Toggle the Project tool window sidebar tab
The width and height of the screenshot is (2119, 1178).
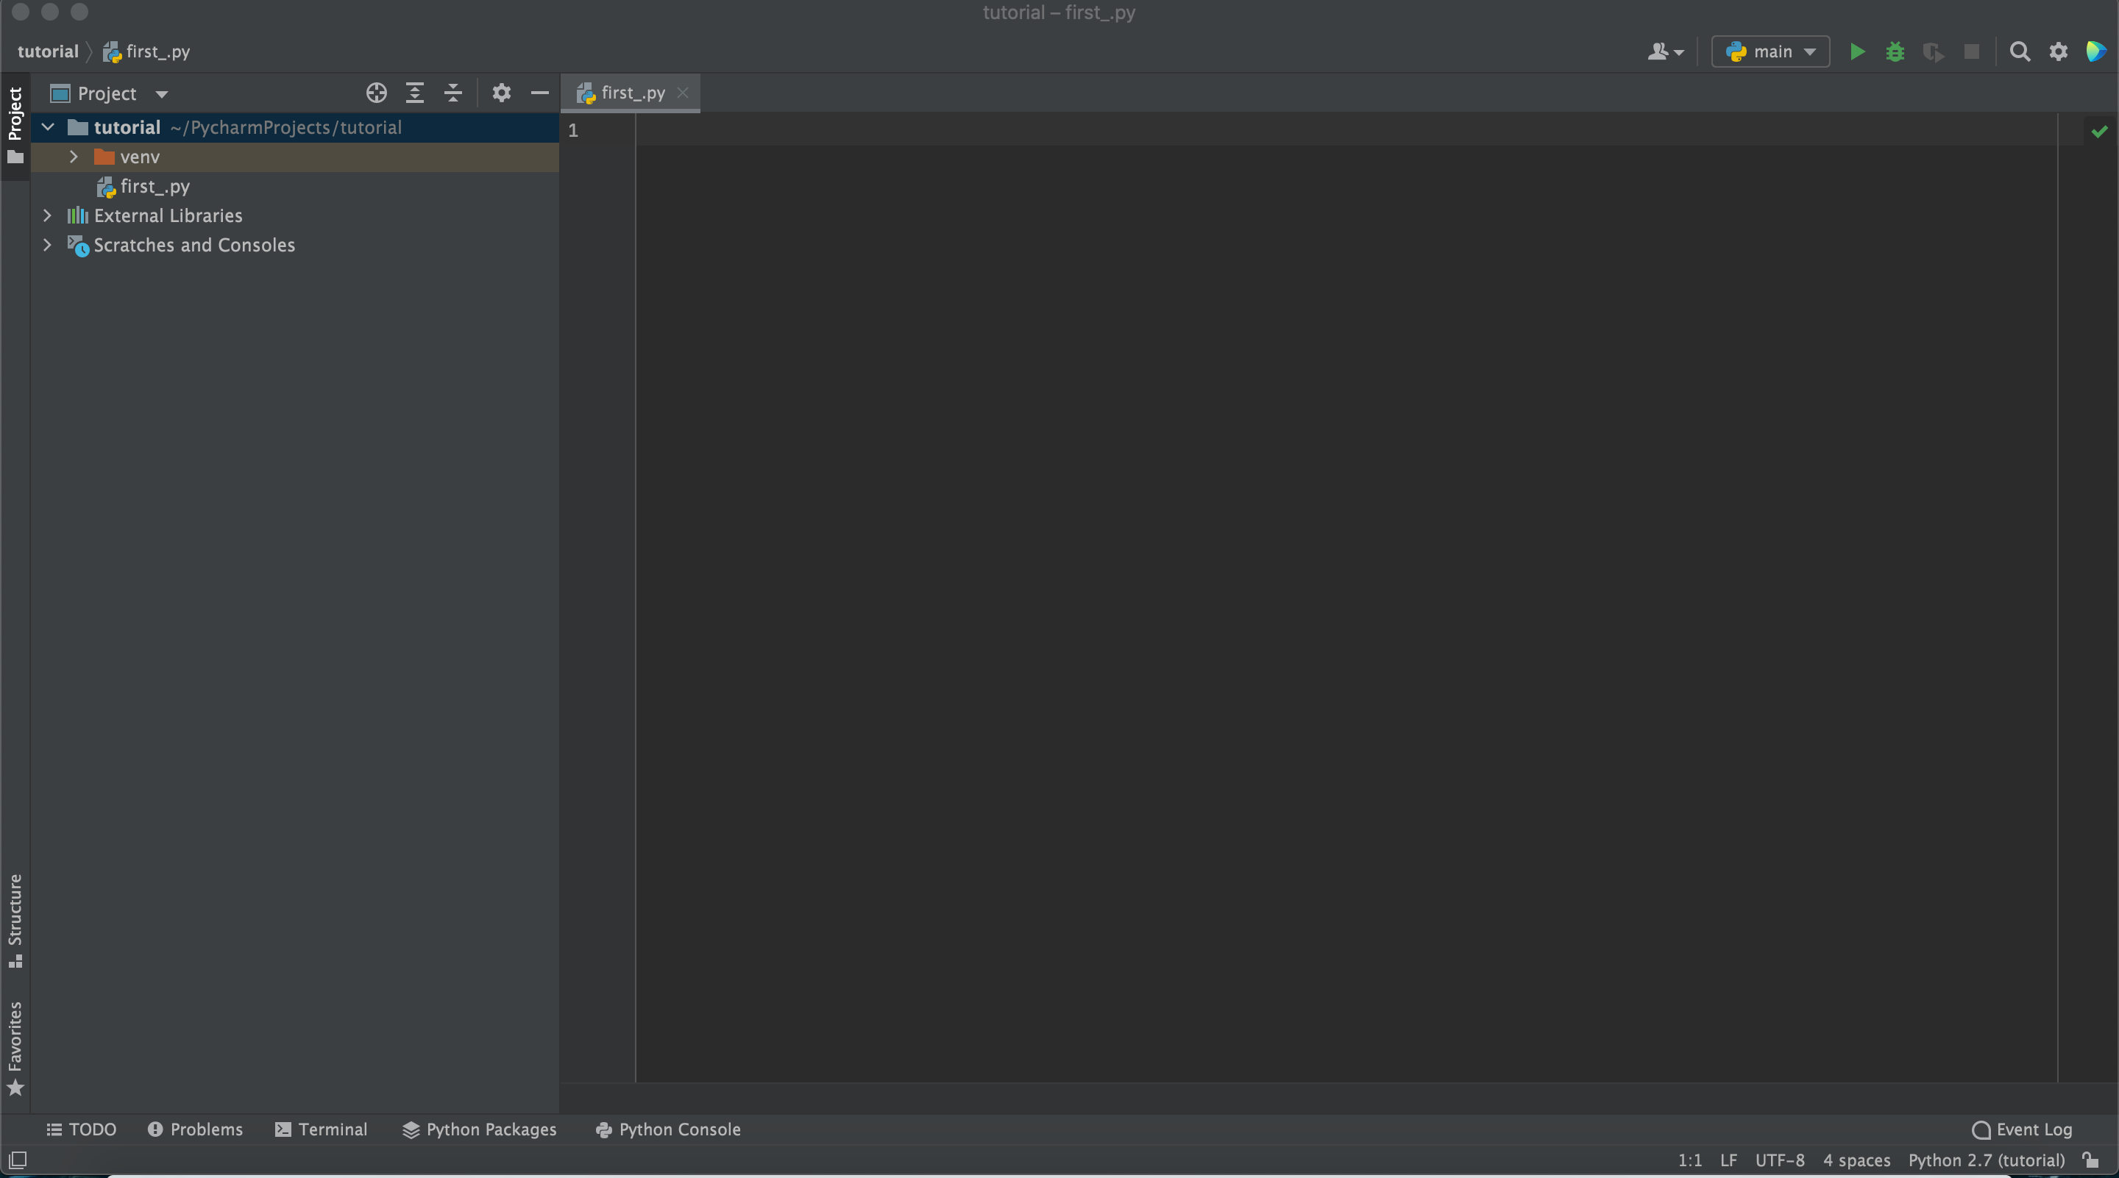15,125
